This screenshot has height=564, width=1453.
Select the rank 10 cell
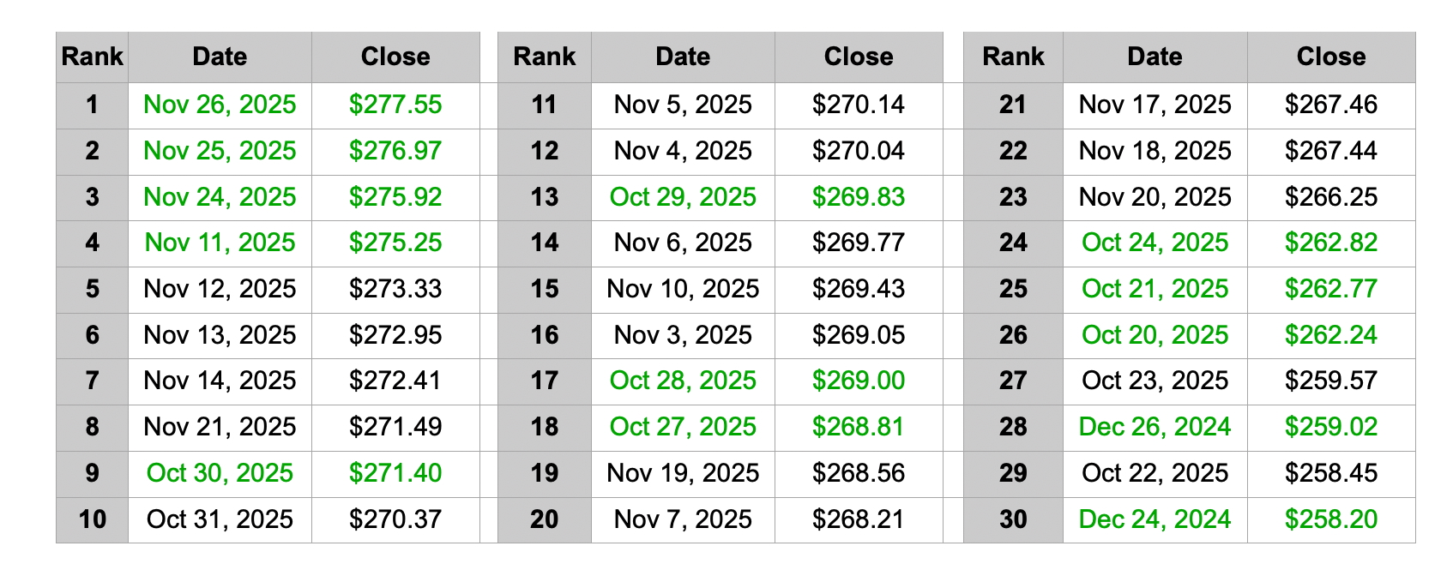coord(93,519)
